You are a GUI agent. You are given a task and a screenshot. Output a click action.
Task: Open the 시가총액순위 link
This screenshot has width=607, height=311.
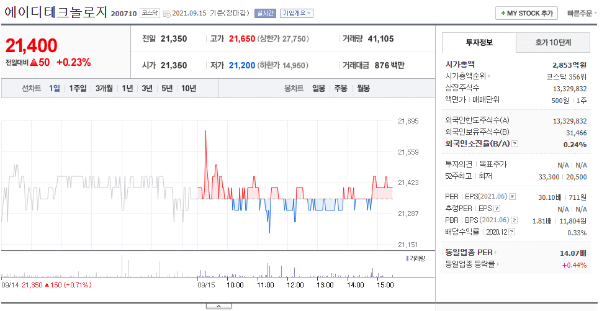(465, 76)
